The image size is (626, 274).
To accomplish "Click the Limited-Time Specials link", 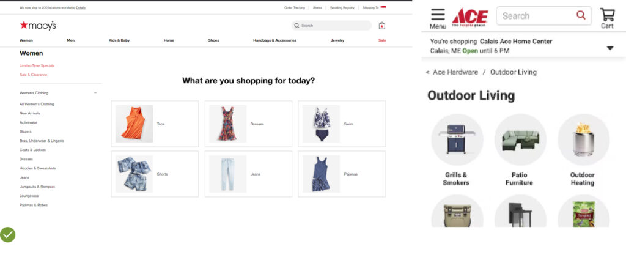I will pos(37,65).
